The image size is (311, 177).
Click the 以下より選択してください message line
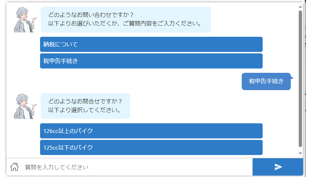point(84,110)
